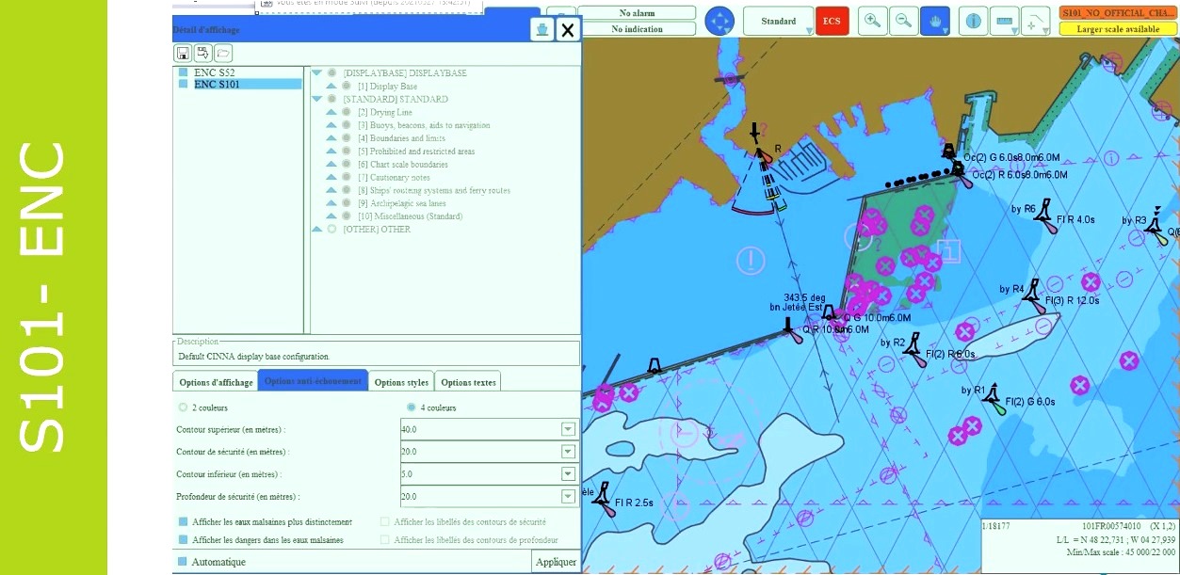Screen dimensions: 1180x575
Task: Toggle Afficher les eaux malsaines plus distinctement
Action: click(x=183, y=521)
